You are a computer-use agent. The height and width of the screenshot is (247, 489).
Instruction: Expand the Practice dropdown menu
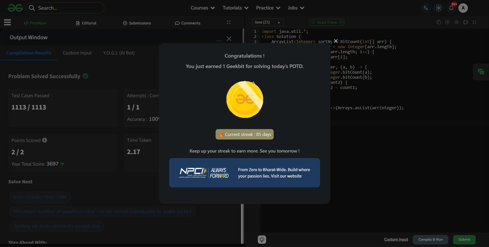click(x=268, y=8)
